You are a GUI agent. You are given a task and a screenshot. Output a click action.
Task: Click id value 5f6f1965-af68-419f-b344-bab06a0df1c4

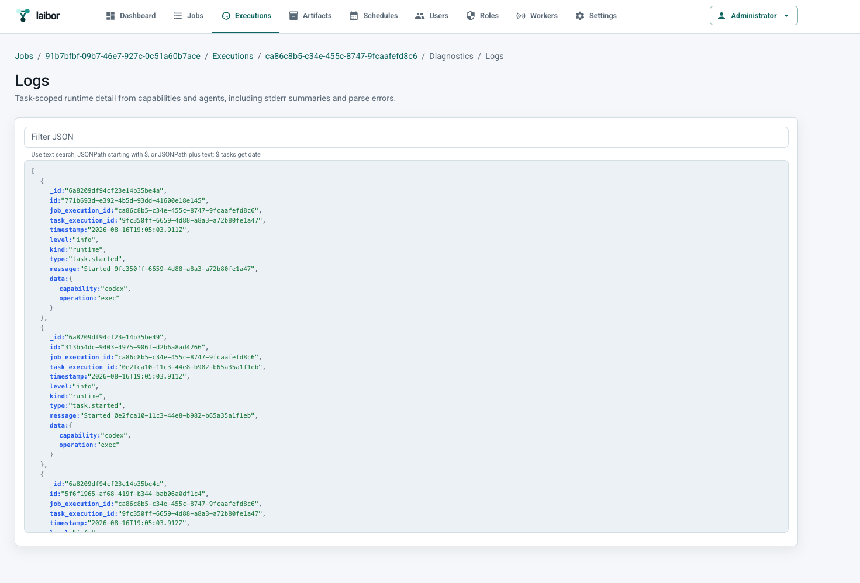click(x=133, y=494)
